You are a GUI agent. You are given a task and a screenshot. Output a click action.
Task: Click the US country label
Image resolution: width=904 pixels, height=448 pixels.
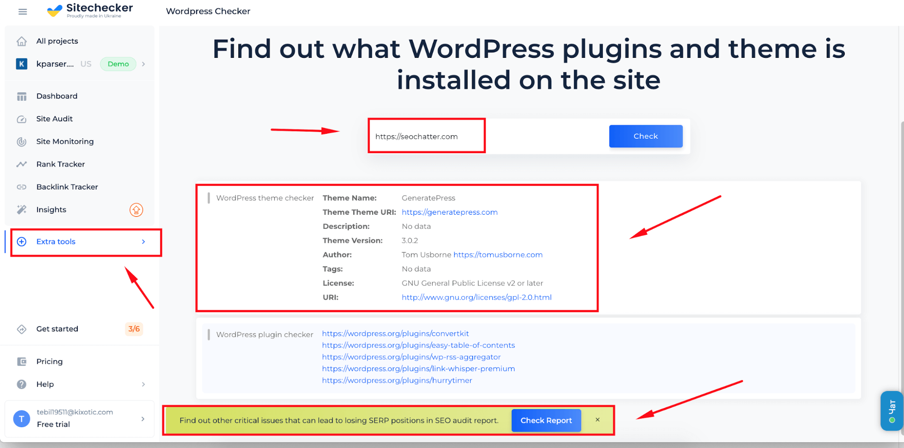click(x=86, y=64)
